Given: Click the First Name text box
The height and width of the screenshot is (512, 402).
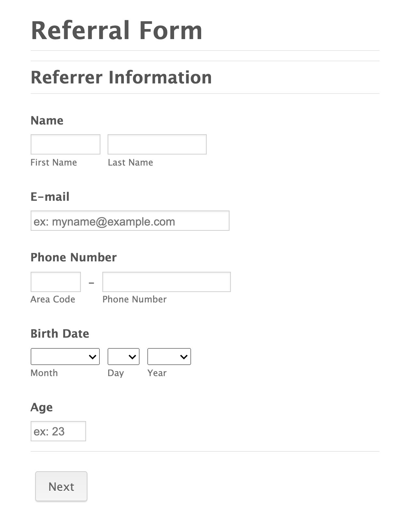Looking at the screenshot, I should [x=65, y=144].
